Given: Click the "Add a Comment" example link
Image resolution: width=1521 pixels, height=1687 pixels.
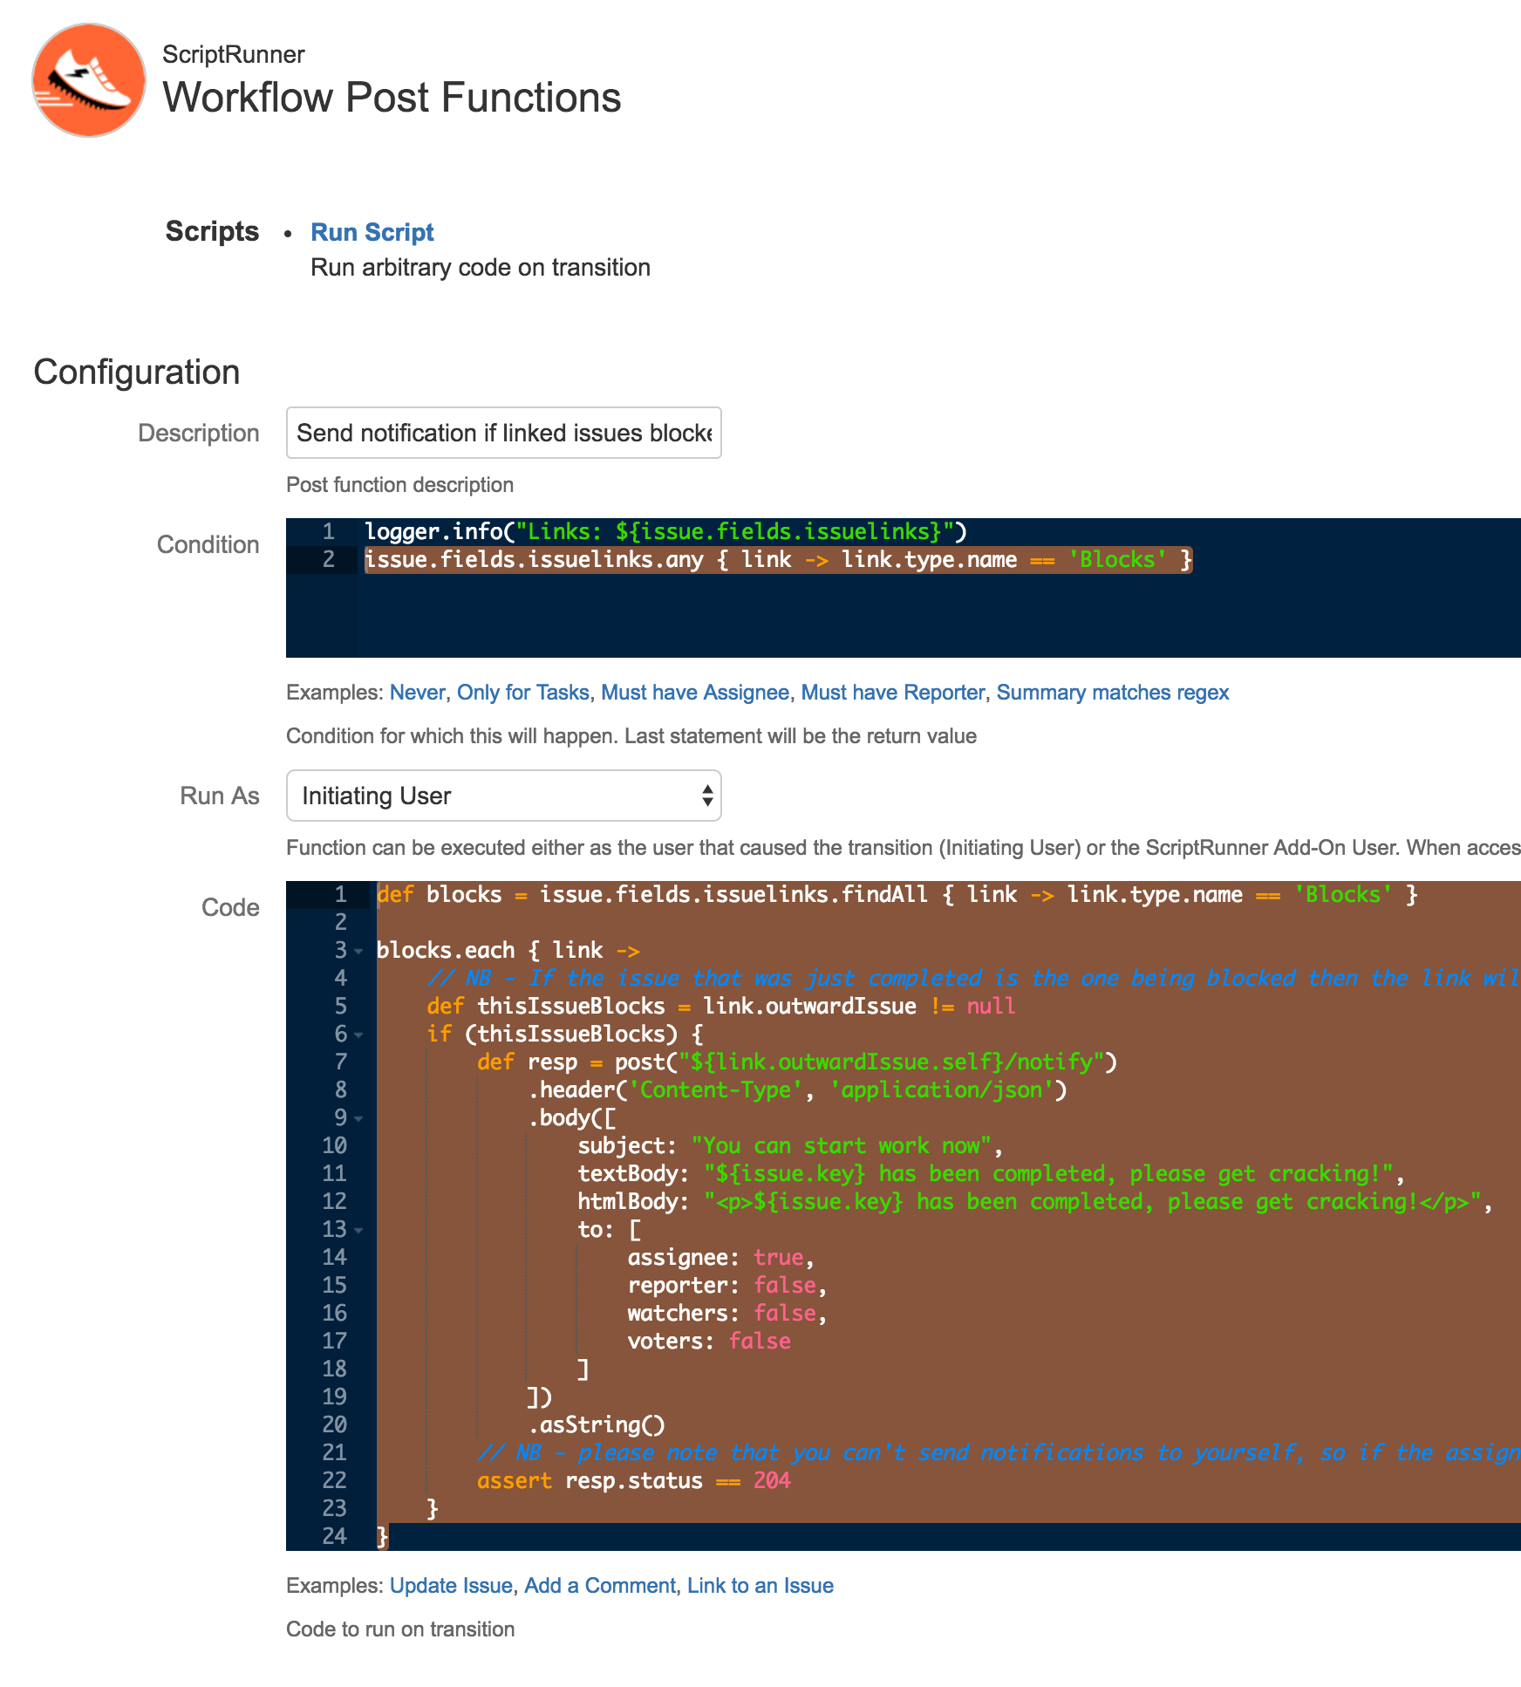Looking at the screenshot, I should pyautogui.click(x=601, y=1585).
